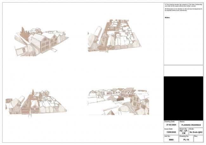The image size is (206, 145).
Task: Click the Notes: heading
Action: pyautogui.click(x=168, y=17)
